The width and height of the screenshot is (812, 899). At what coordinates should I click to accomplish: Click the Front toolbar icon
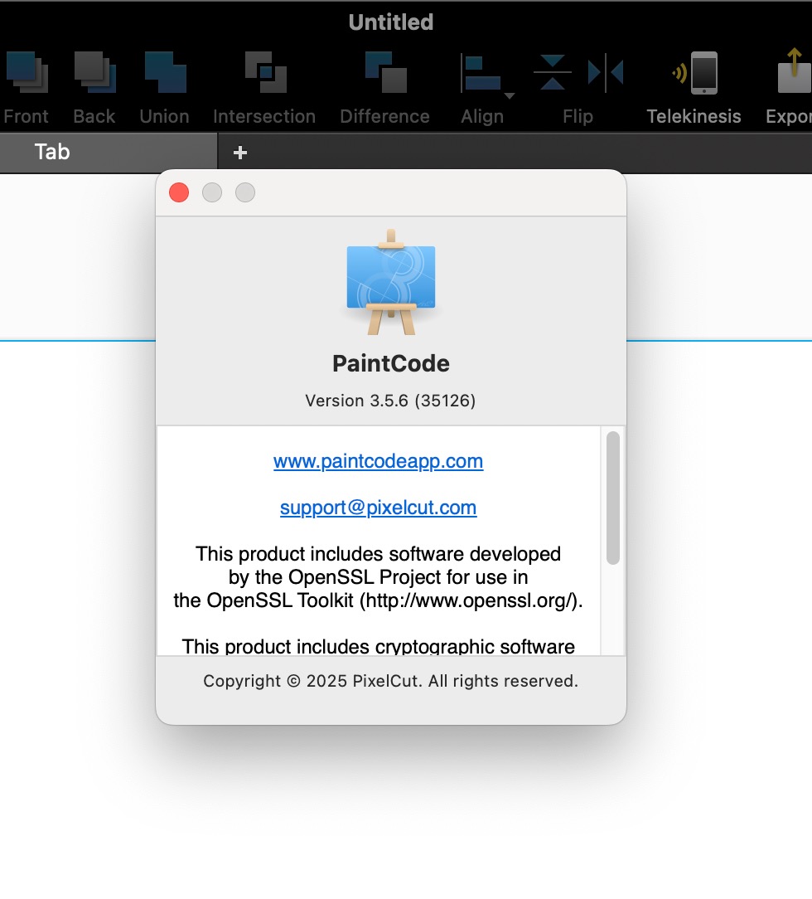[27, 72]
